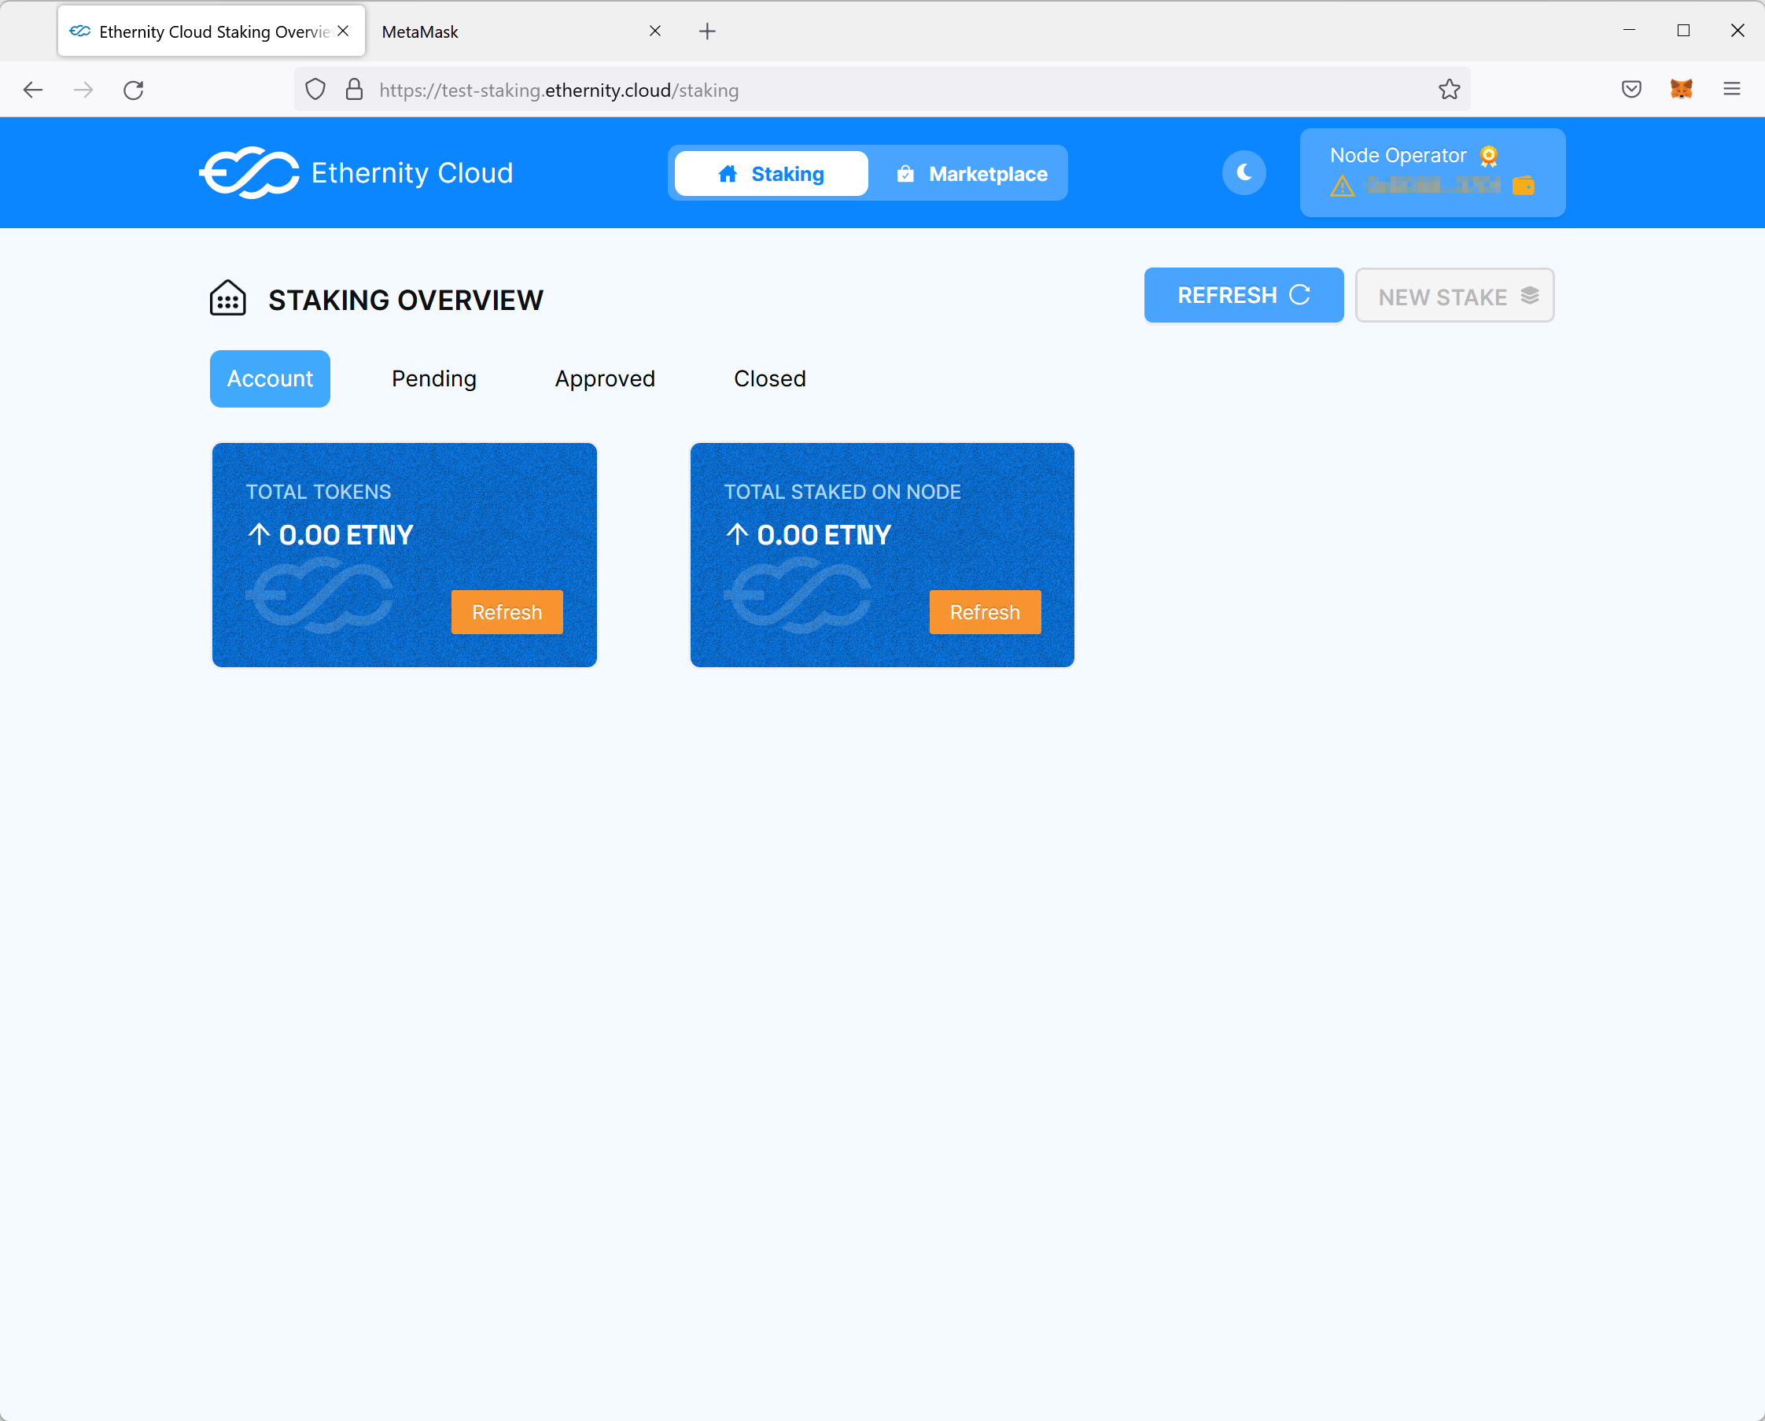Click the Ethernity Cloud logo
Image resolution: width=1765 pixels, height=1421 pixels.
pyautogui.click(x=356, y=173)
